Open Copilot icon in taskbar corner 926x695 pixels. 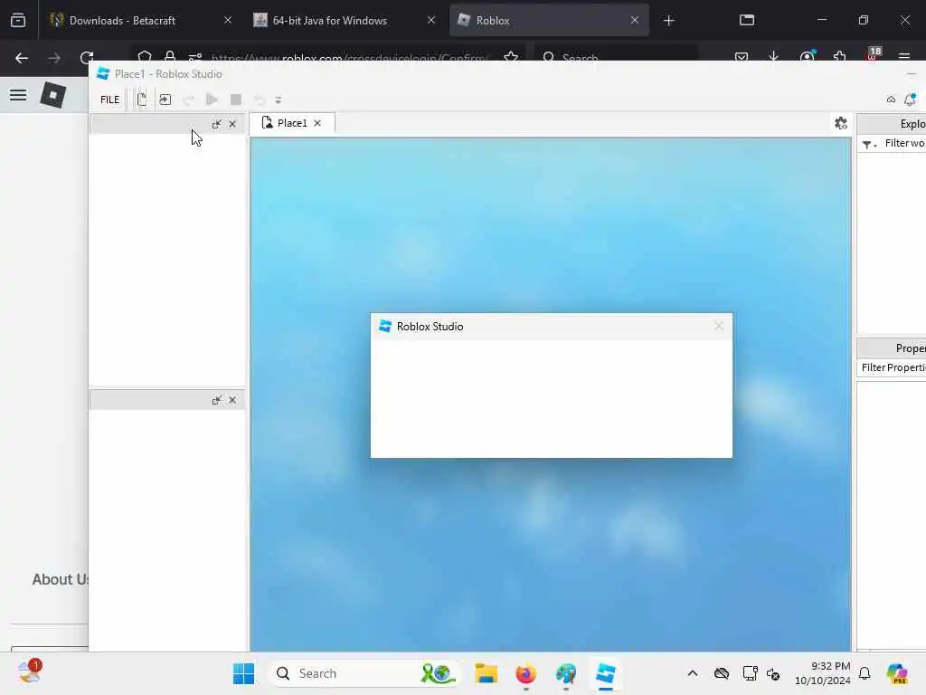(897, 673)
